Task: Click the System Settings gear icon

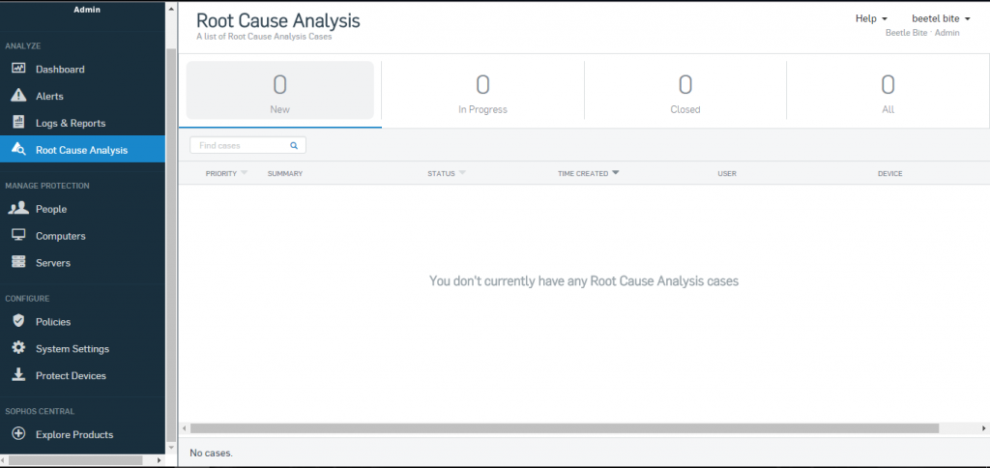Action: pyautogui.click(x=19, y=348)
